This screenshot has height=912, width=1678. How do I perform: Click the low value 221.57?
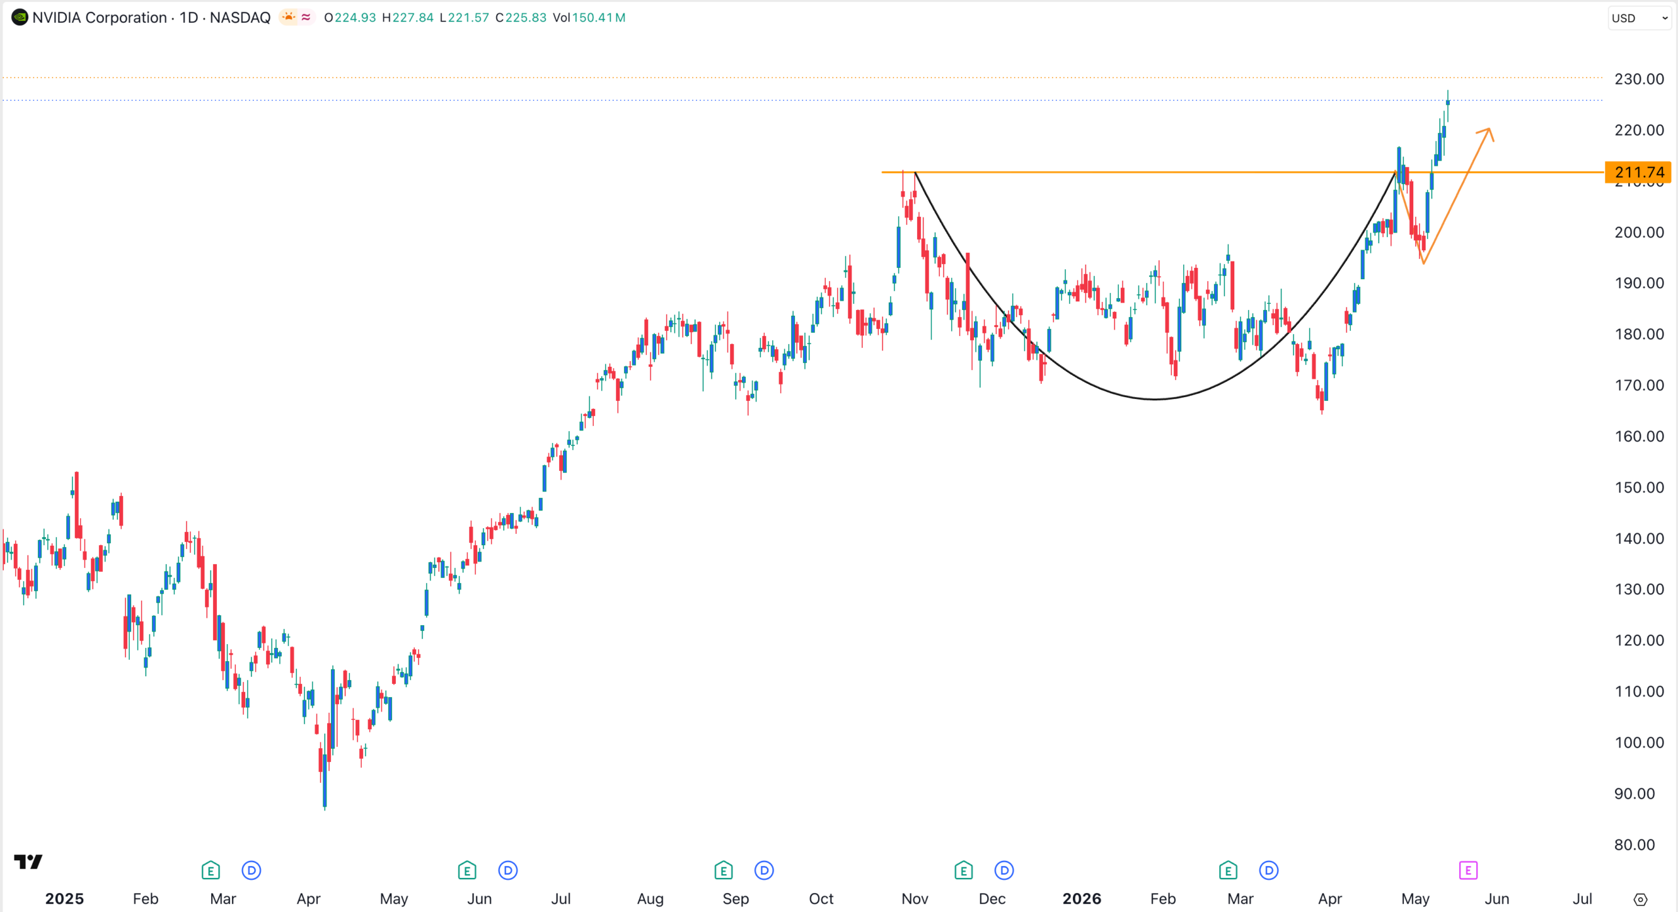point(469,18)
